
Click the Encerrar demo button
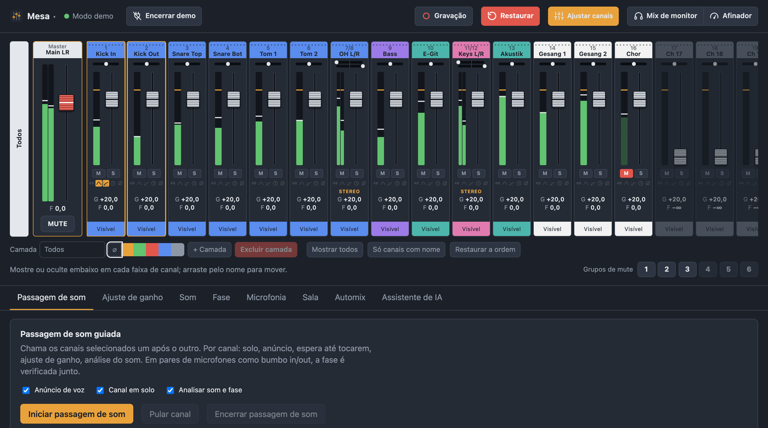click(x=164, y=16)
